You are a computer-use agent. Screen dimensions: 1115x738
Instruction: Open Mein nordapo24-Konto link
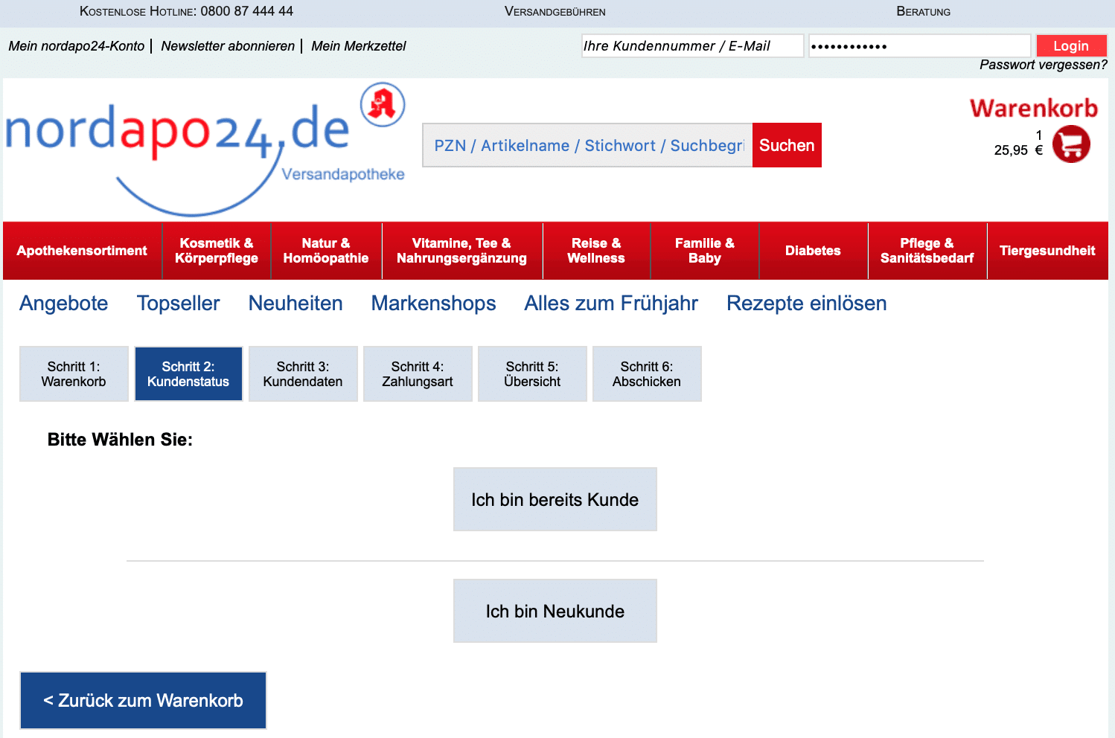pyautogui.click(x=77, y=46)
